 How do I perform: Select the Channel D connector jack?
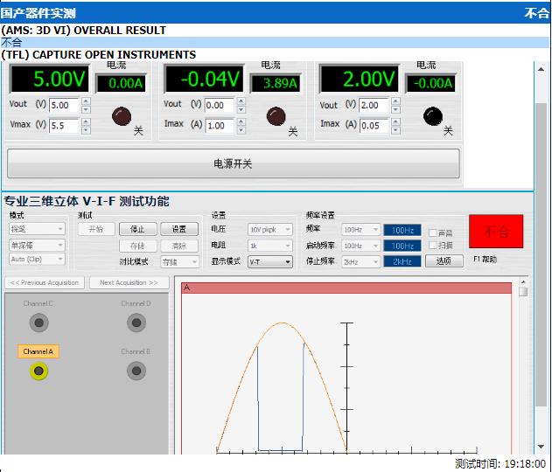(x=136, y=323)
